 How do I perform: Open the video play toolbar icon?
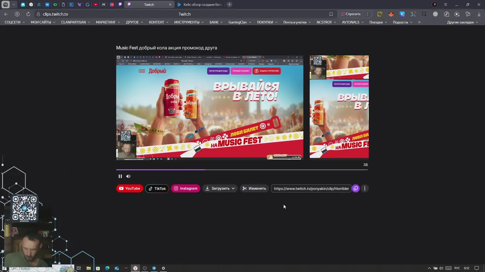[457, 14]
